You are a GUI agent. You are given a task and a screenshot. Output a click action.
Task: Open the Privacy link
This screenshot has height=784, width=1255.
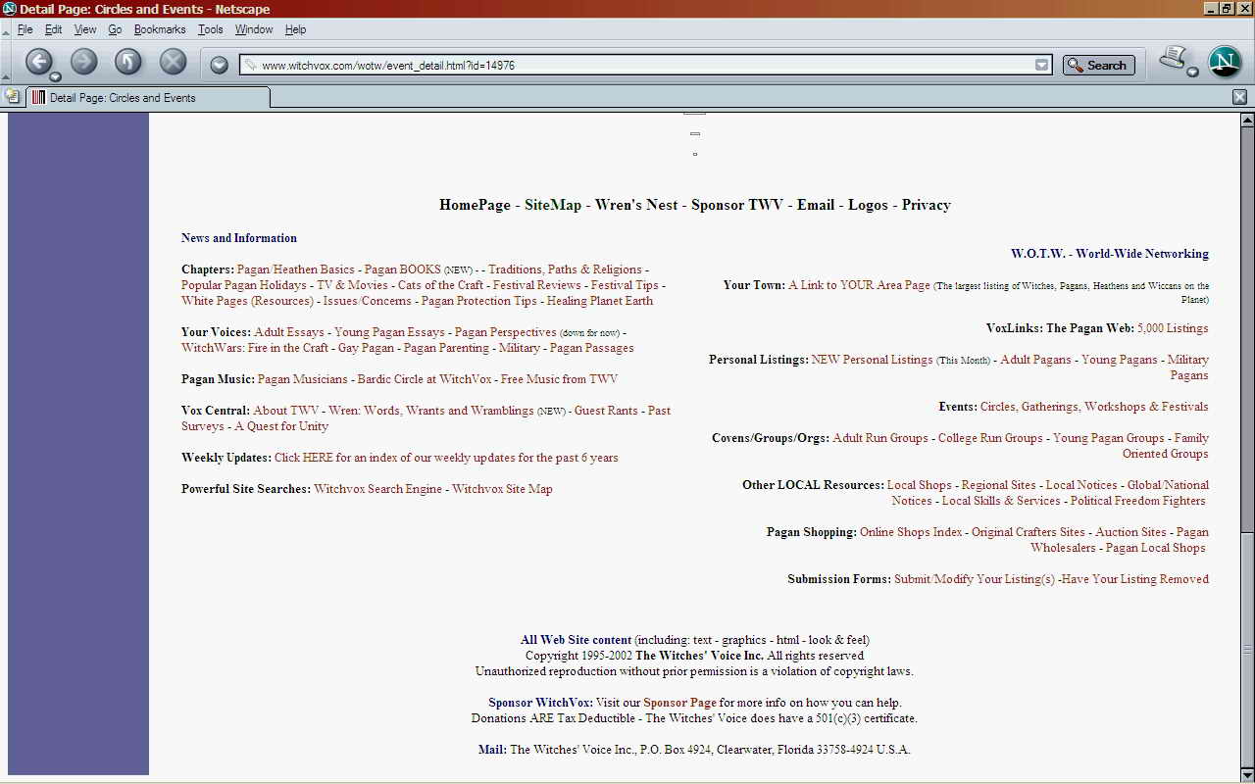(x=927, y=205)
